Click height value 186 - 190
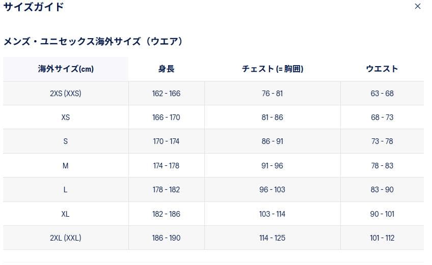432x265 pixels. click(166, 238)
